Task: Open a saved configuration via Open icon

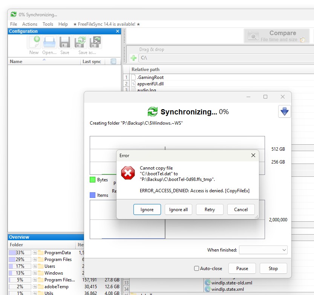Action: point(49,42)
